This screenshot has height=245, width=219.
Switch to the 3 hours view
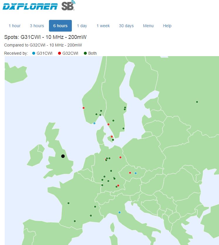click(x=37, y=26)
